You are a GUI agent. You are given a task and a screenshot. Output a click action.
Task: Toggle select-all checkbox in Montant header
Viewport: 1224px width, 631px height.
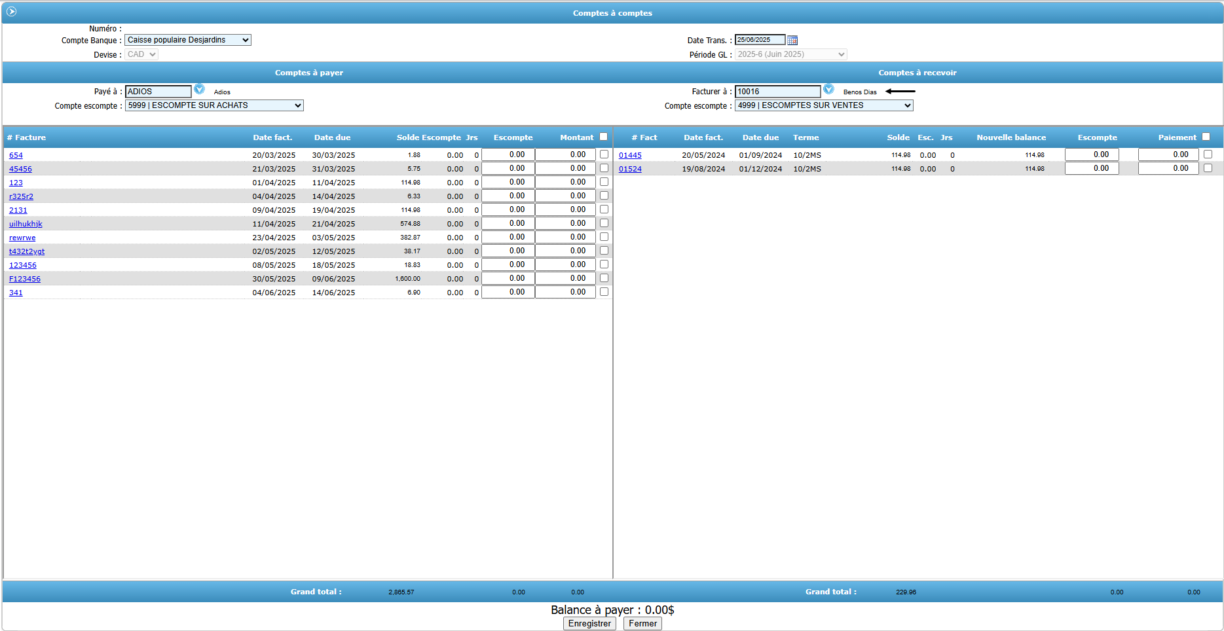603,137
